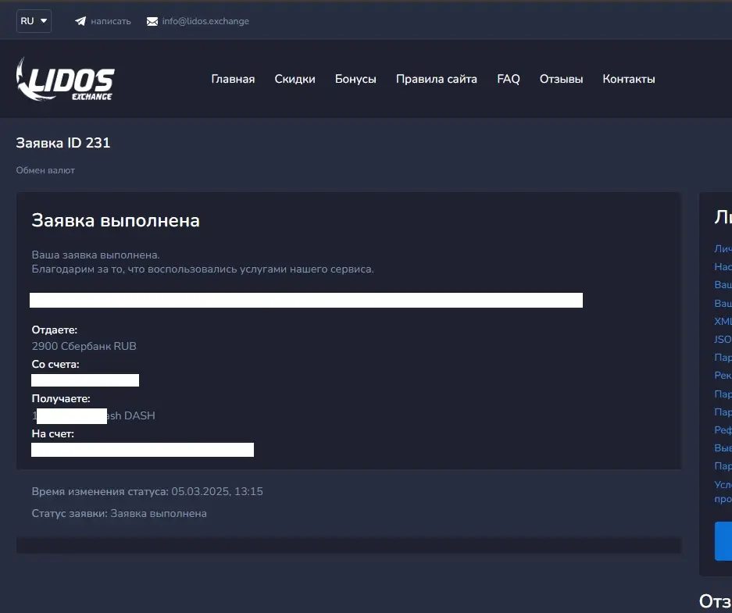Click the 'Обмен валют' breadcrumb text
This screenshot has width=732, height=613.
[x=45, y=170]
